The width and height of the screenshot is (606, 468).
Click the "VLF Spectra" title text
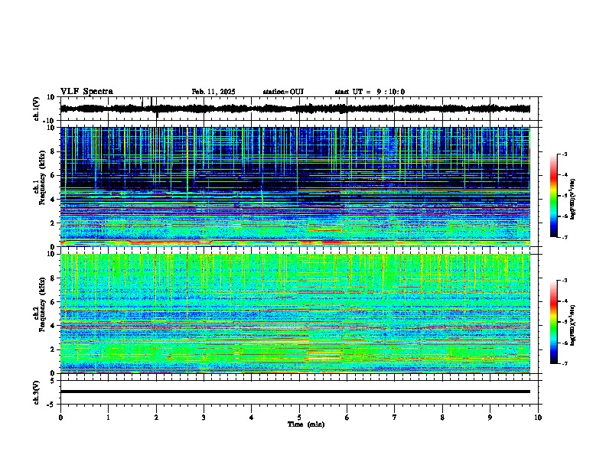pos(86,92)
